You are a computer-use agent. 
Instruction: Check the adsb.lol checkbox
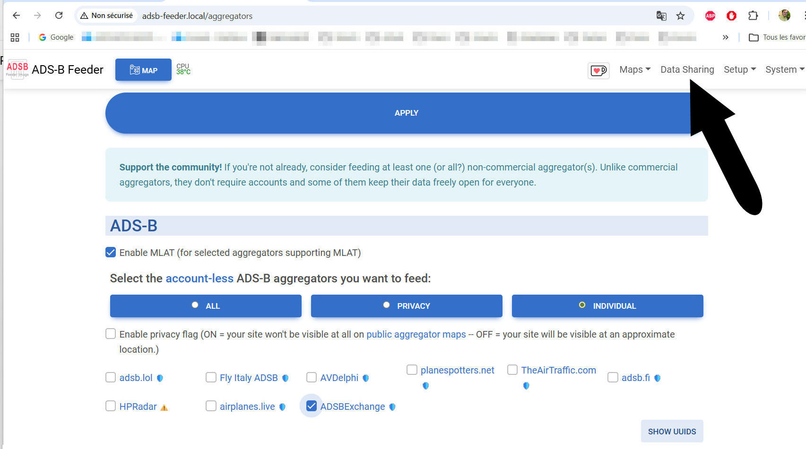111,377
